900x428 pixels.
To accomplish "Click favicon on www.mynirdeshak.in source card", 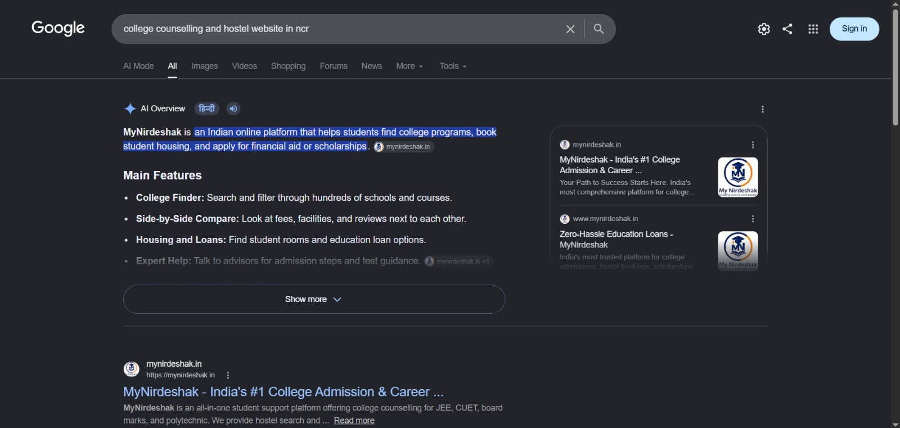I will (x=565, y=219).
